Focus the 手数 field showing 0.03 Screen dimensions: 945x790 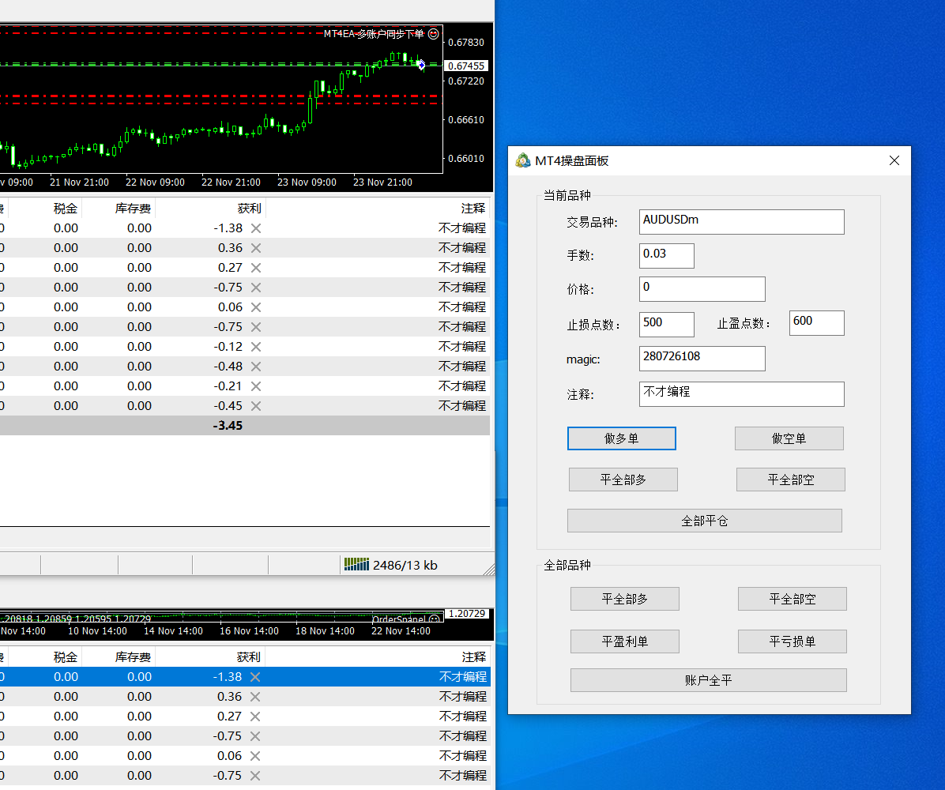667,255
